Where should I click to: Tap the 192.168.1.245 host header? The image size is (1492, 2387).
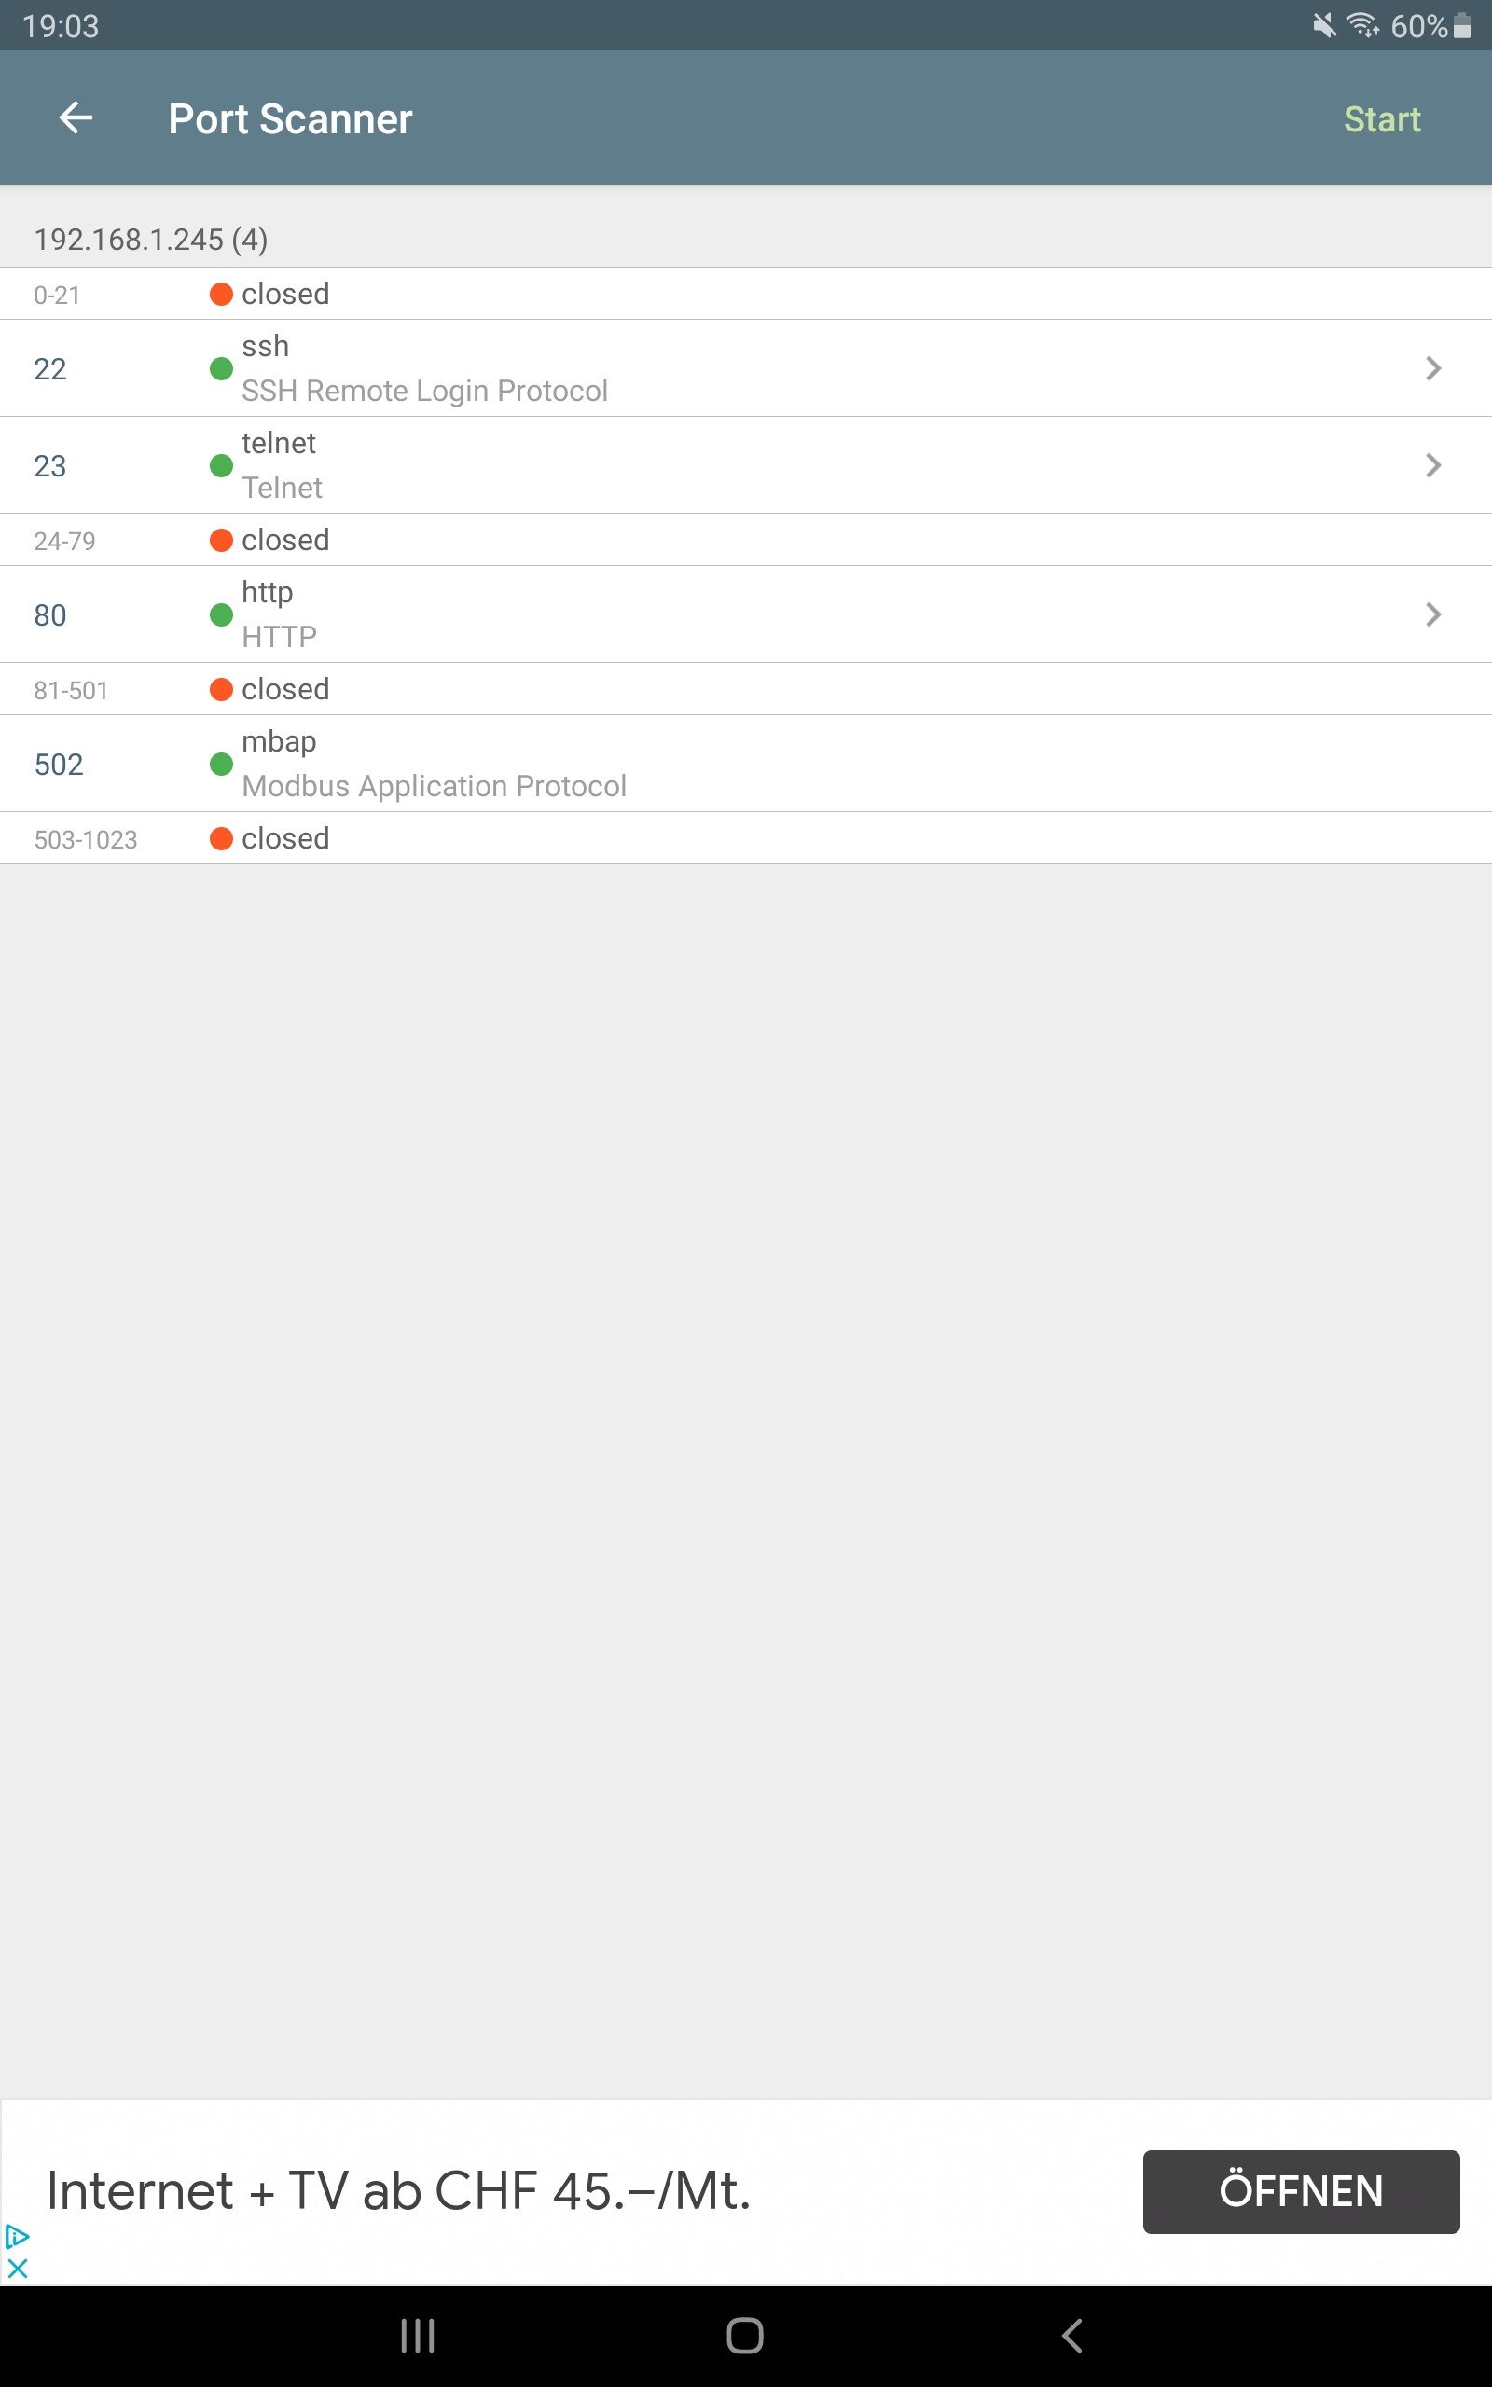[x=151, y=240]
